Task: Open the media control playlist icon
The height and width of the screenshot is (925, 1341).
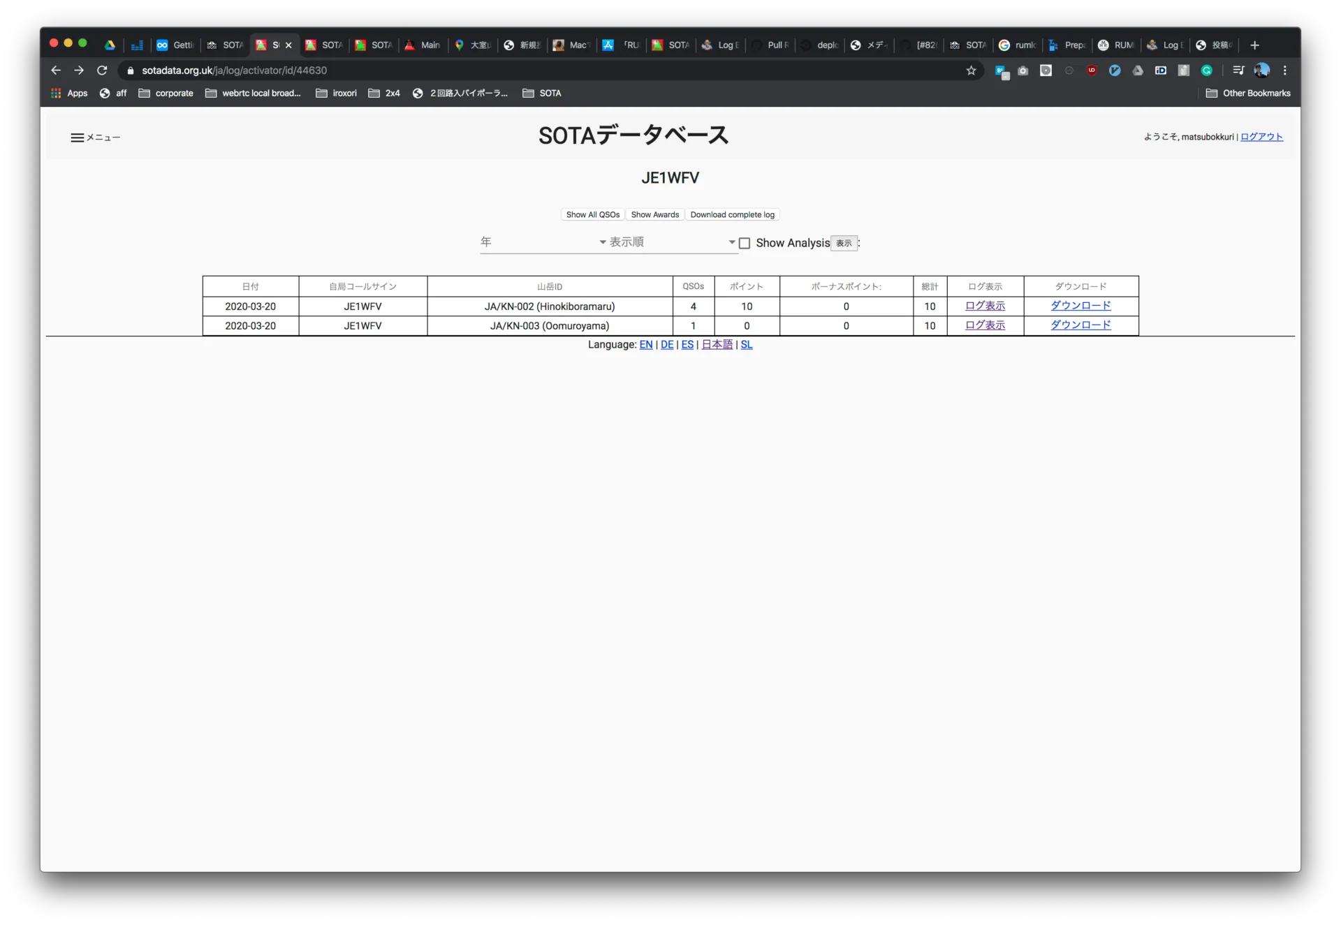Action: click(x=1238, y=71)
